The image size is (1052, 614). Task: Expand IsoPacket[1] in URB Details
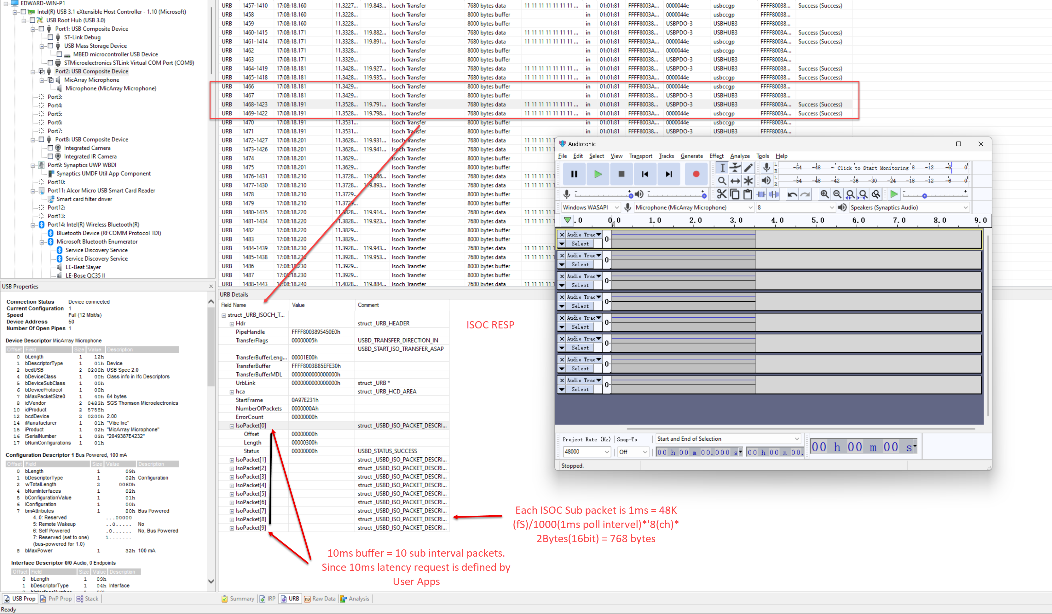point(232,459)
